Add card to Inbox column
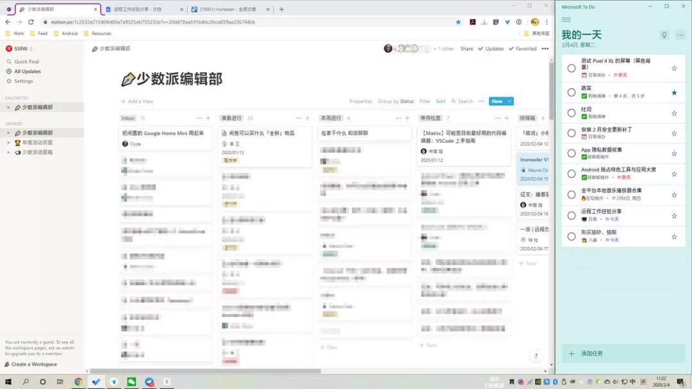The width and height of the screenshot is (692, 389). point(208,118)
